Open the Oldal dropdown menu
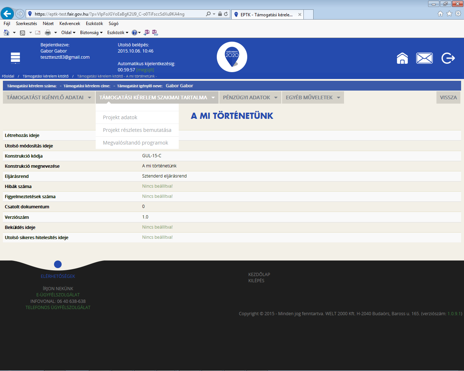464x371 pixels. click(x=68, y=33)
